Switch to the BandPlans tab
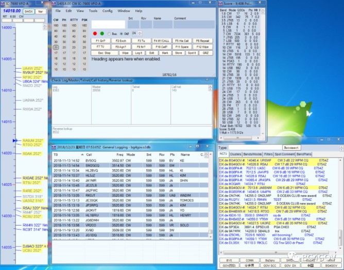Image resolution: width=344 pixels, height=270 pixels. tap(304, 154)
